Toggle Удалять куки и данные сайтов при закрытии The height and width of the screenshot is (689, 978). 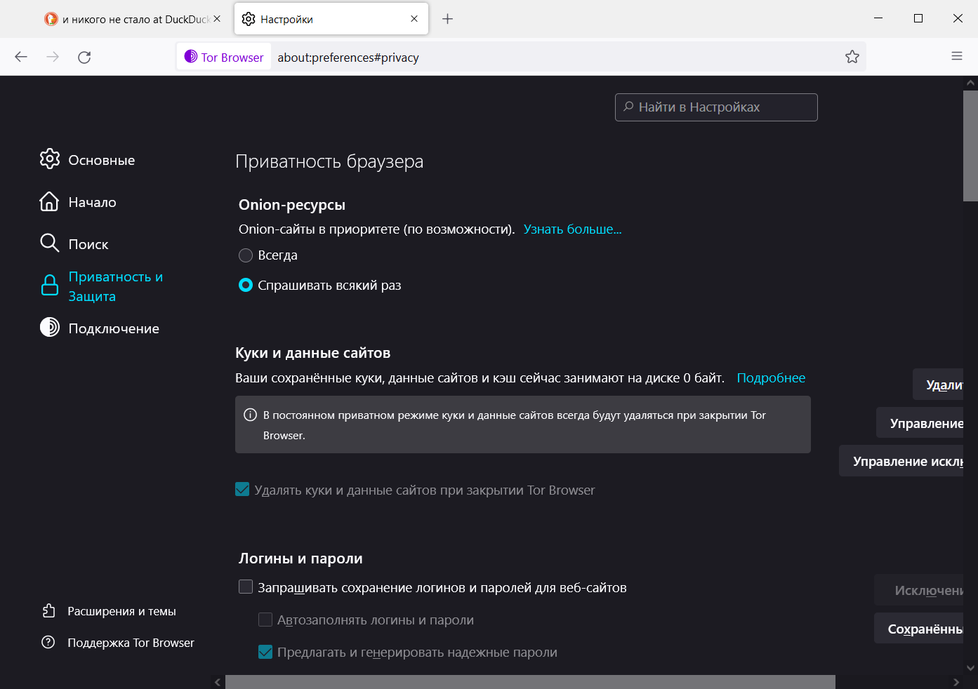pyautogui.click(x=242, y=489)
